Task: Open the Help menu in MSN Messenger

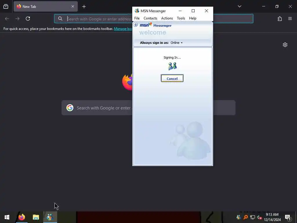Action: [193, 18]
